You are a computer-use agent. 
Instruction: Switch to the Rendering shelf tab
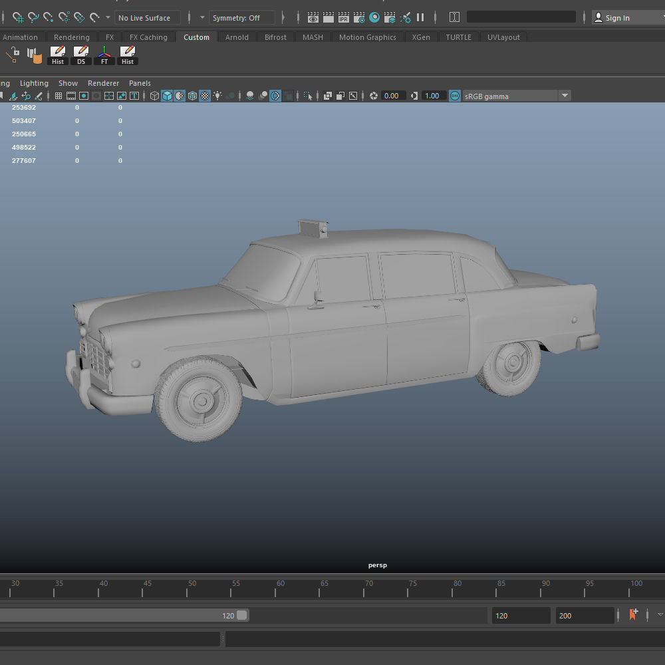pos(72,37)
